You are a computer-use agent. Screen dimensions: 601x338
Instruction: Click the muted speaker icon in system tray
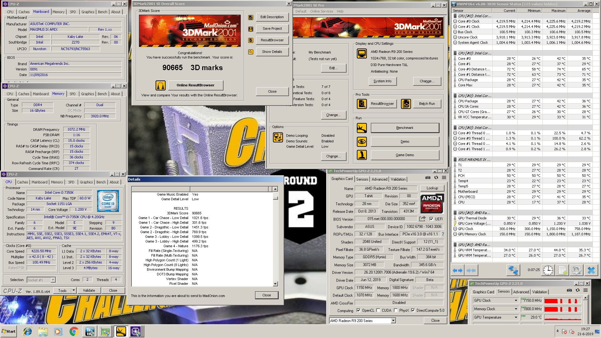572,331
